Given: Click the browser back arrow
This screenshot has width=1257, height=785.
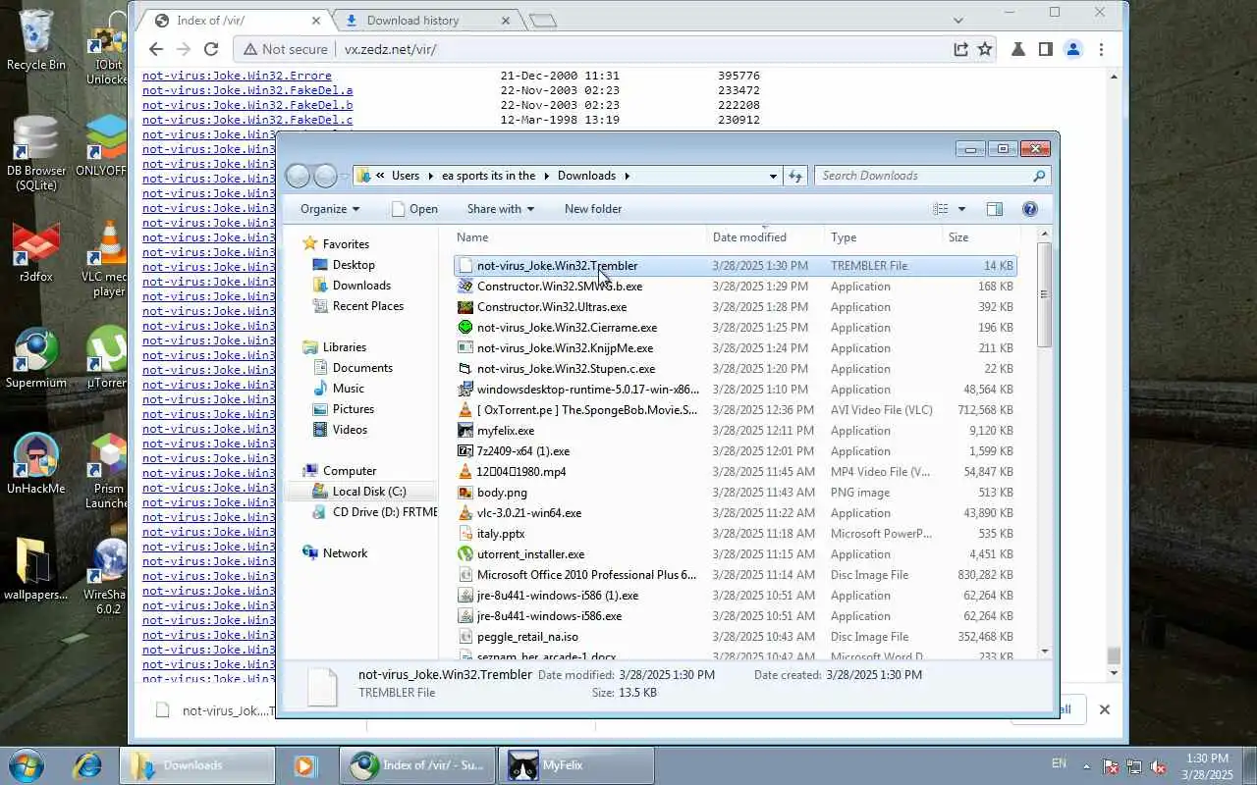Looking at the screenshot, I should [156, 49].
